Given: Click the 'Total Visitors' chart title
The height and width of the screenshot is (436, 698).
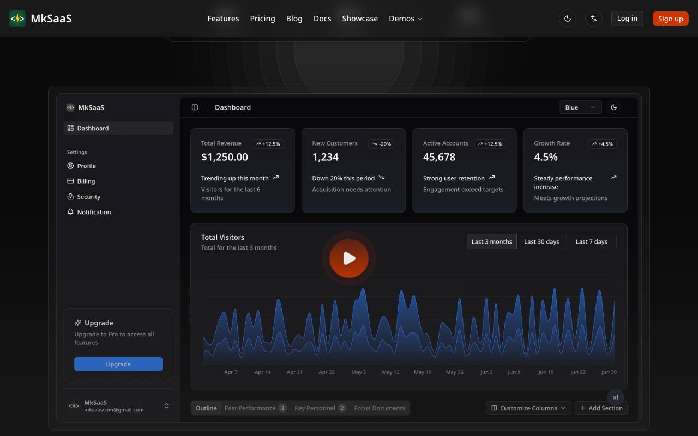Looking at the screenshot, I should pyautogui.click(x=222, y=238).
